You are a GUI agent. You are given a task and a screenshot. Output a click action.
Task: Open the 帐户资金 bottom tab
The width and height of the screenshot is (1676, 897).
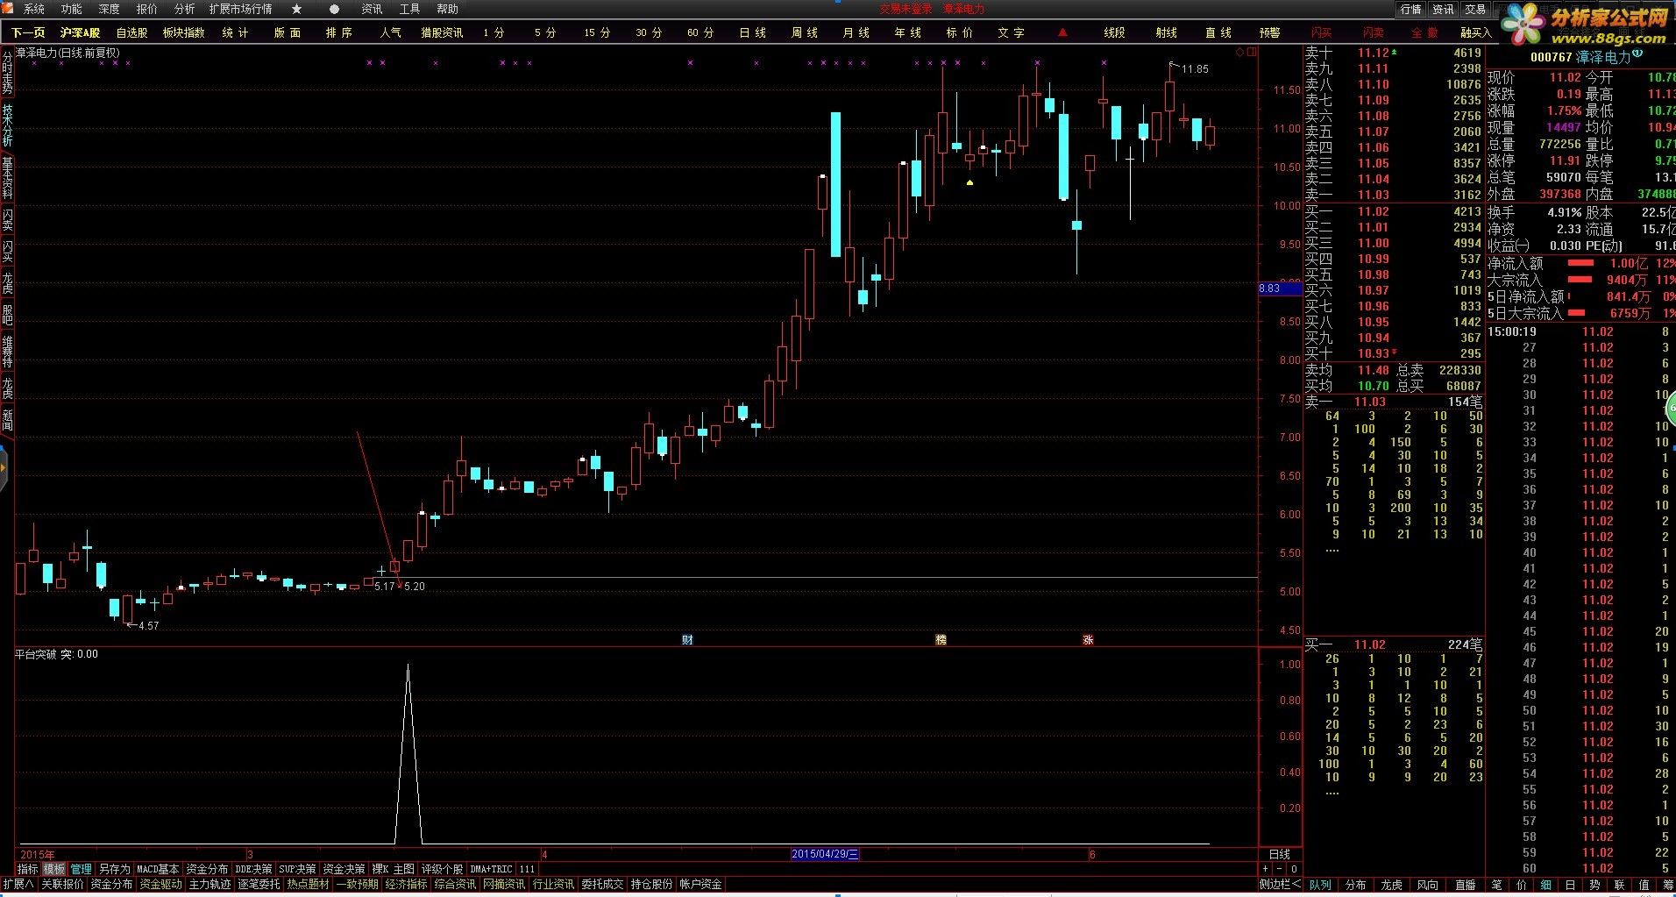[700, 884]
